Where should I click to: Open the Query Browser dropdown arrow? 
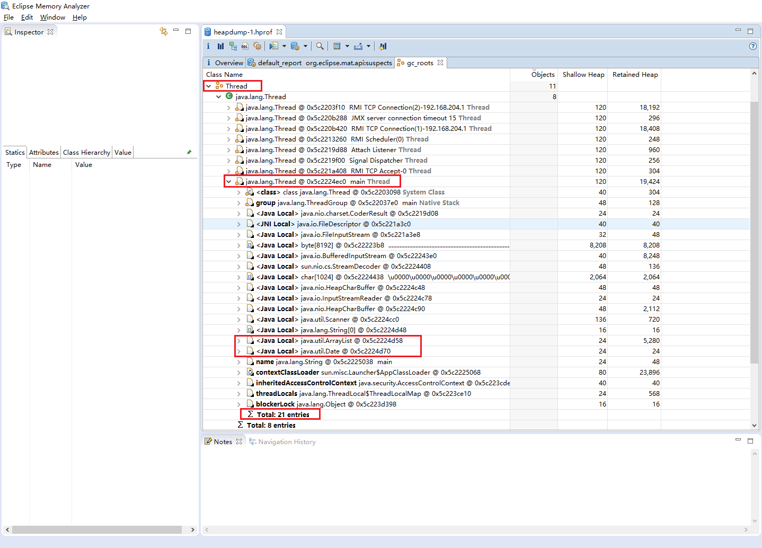pos(305,46)
